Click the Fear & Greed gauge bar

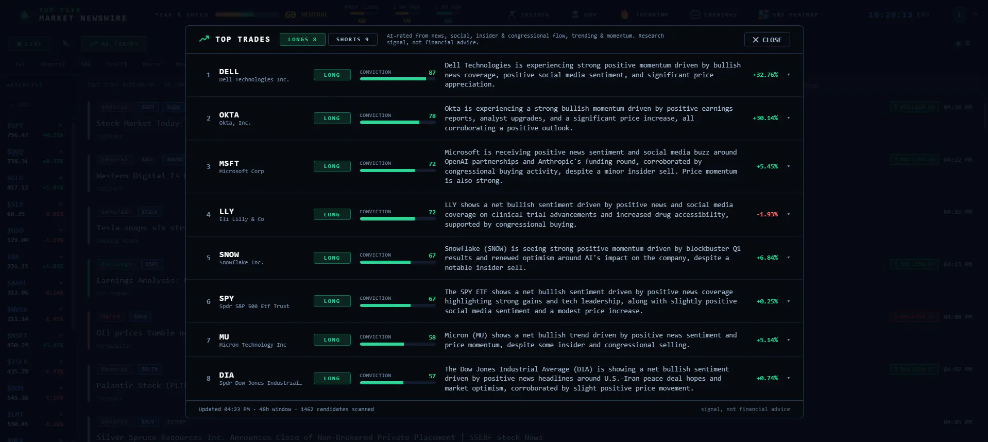(x=247, y=14)
